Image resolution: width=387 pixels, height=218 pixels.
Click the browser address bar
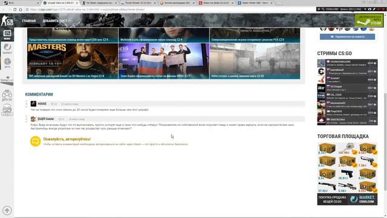point(171,10)
